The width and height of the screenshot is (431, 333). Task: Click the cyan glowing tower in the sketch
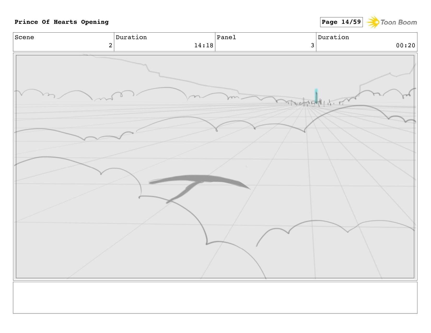pyautogui.click(x=316, y=96)
